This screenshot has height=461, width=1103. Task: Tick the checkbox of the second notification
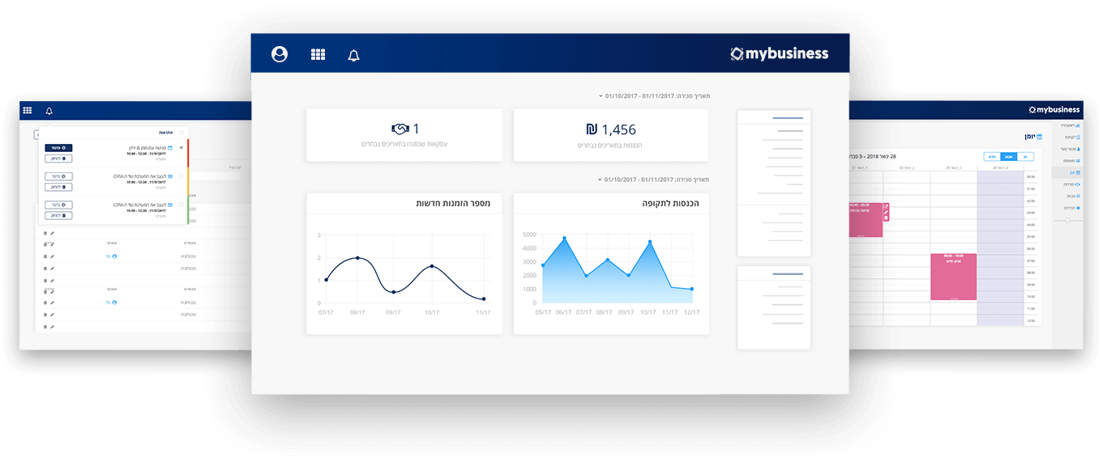click(x=181, y=176)
